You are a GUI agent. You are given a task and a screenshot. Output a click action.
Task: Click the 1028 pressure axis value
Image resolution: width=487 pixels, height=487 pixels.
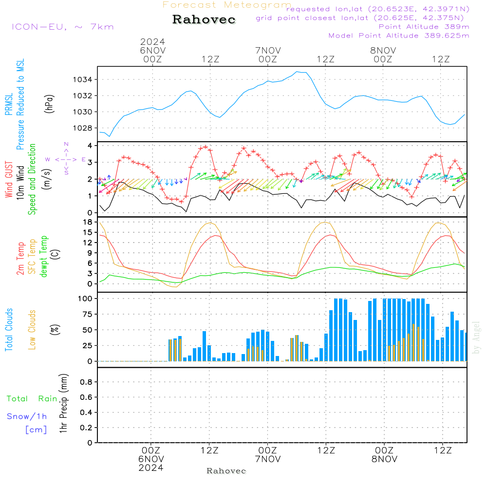coord(83,128)
